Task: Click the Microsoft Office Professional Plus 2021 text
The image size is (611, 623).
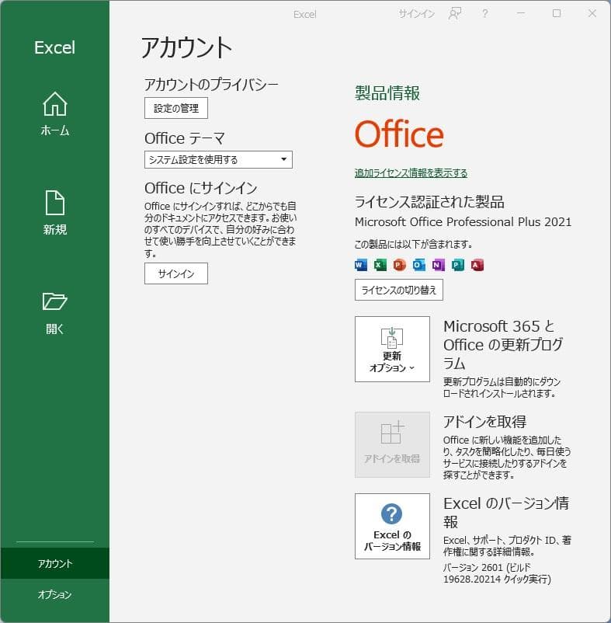Action: pos(463,221)
